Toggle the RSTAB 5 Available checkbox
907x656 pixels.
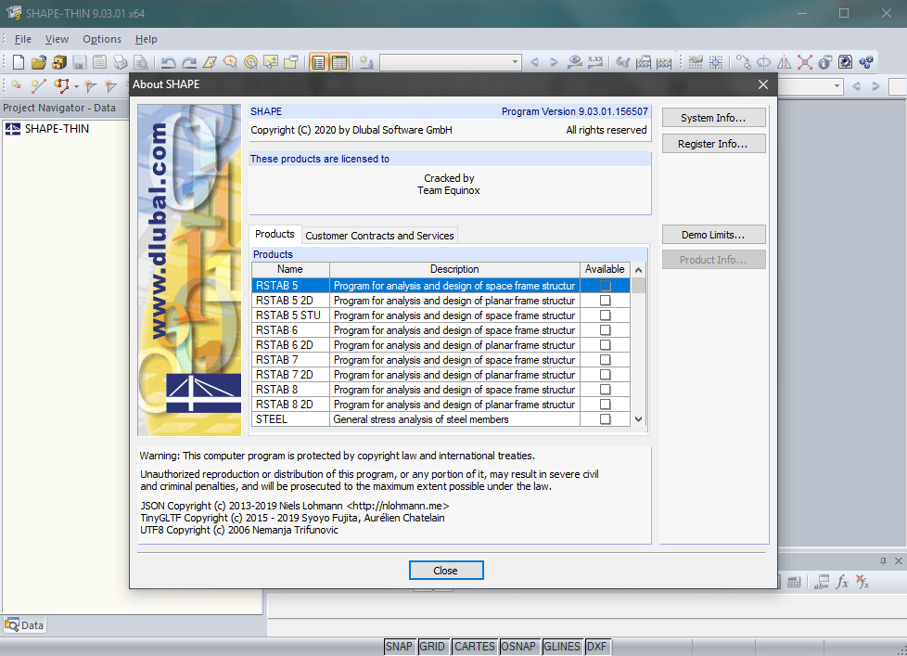click(x=605, y=286)
